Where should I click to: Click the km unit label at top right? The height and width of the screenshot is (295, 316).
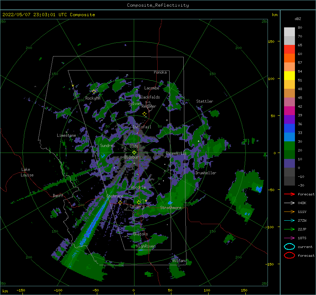(x=275, y=15)
